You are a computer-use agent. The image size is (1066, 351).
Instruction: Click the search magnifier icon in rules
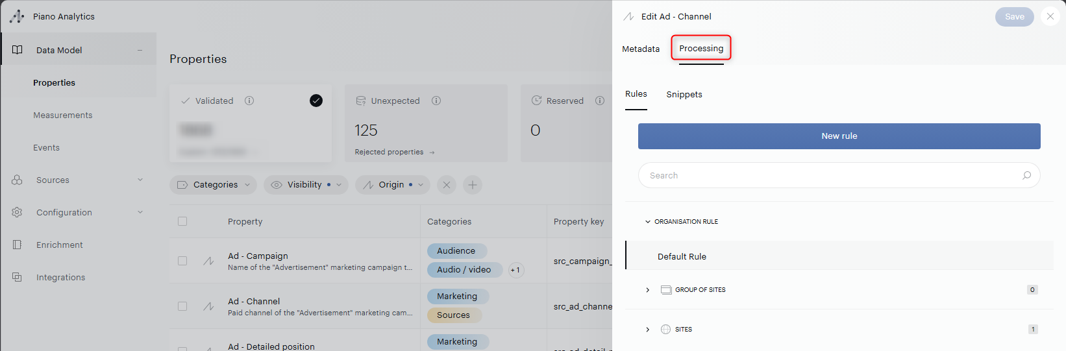click(x=1026, y=175)
